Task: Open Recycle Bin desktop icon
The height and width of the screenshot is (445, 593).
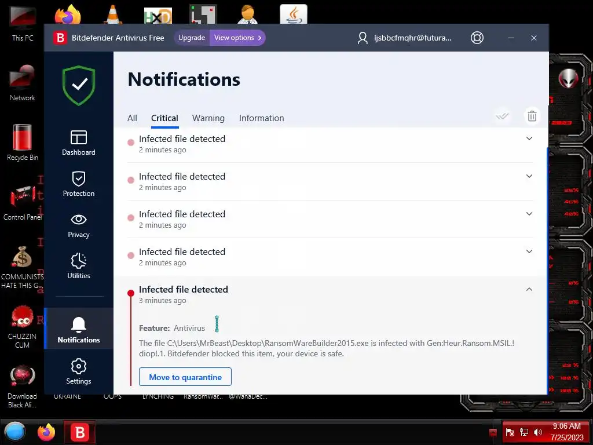Action: point(23,143)
